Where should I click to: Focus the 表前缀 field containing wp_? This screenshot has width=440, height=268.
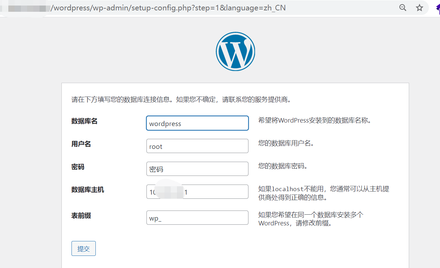[x=197, y=218]
